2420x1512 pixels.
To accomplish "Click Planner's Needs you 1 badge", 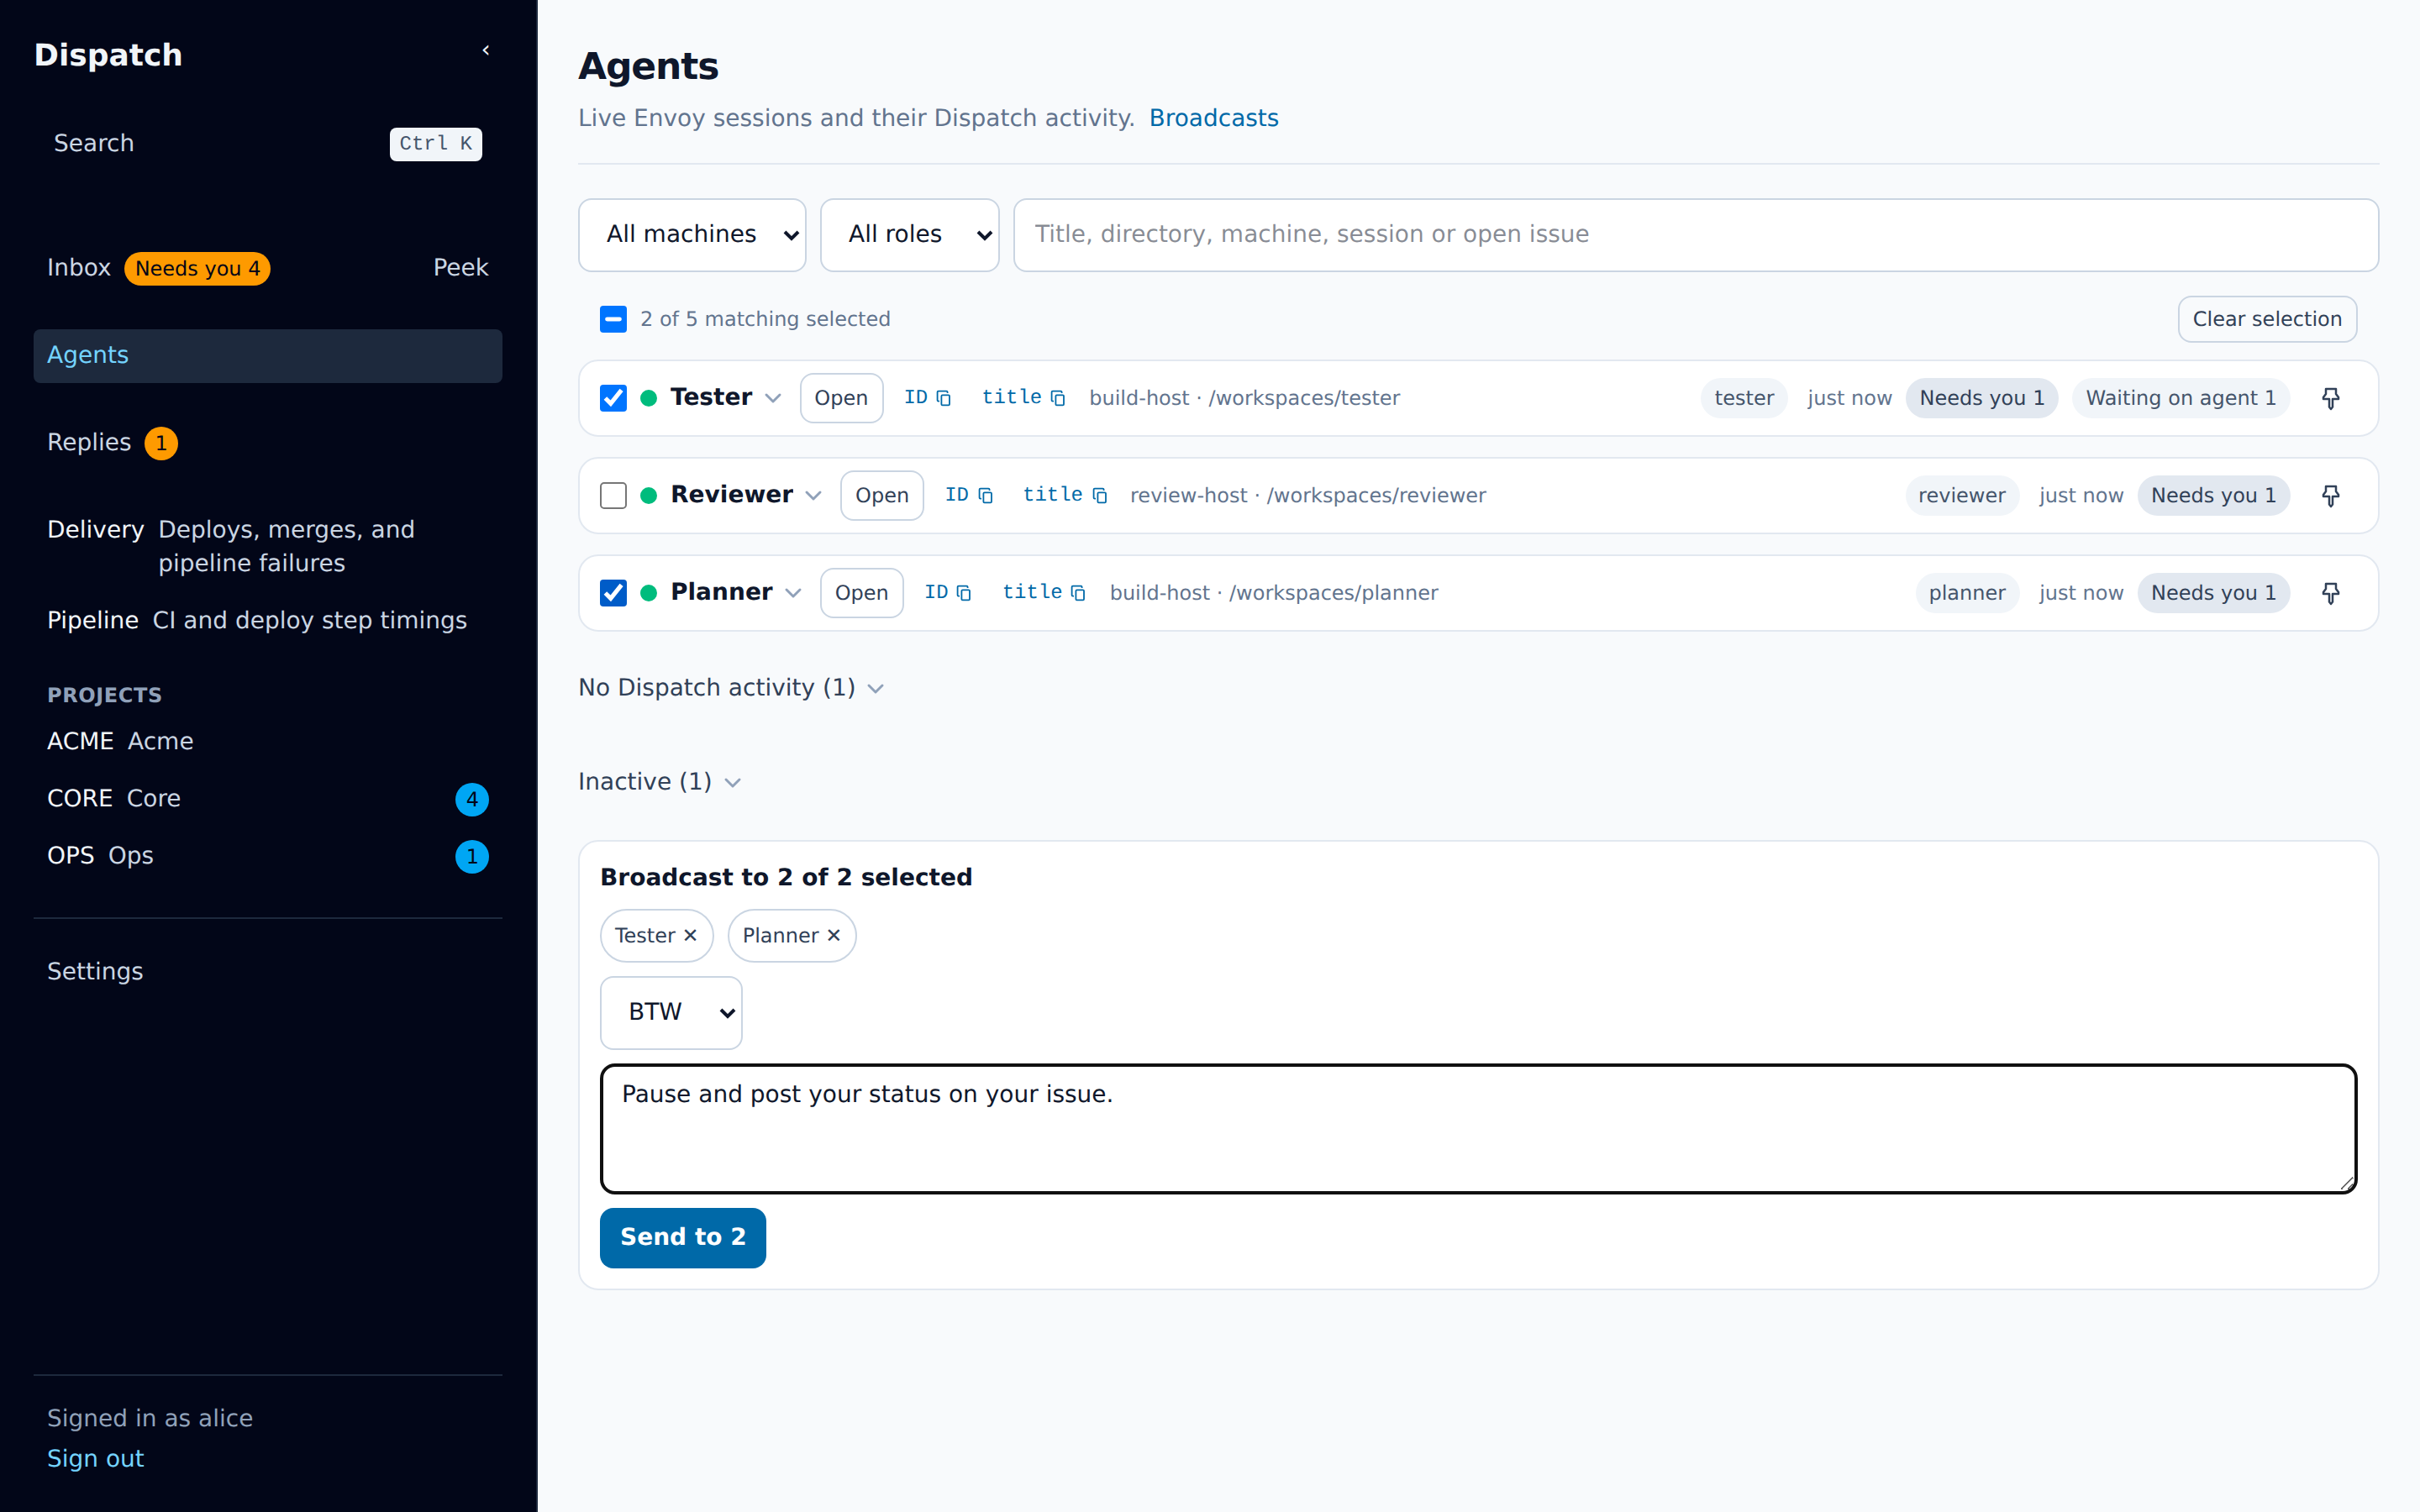I will coord(2213,592).
